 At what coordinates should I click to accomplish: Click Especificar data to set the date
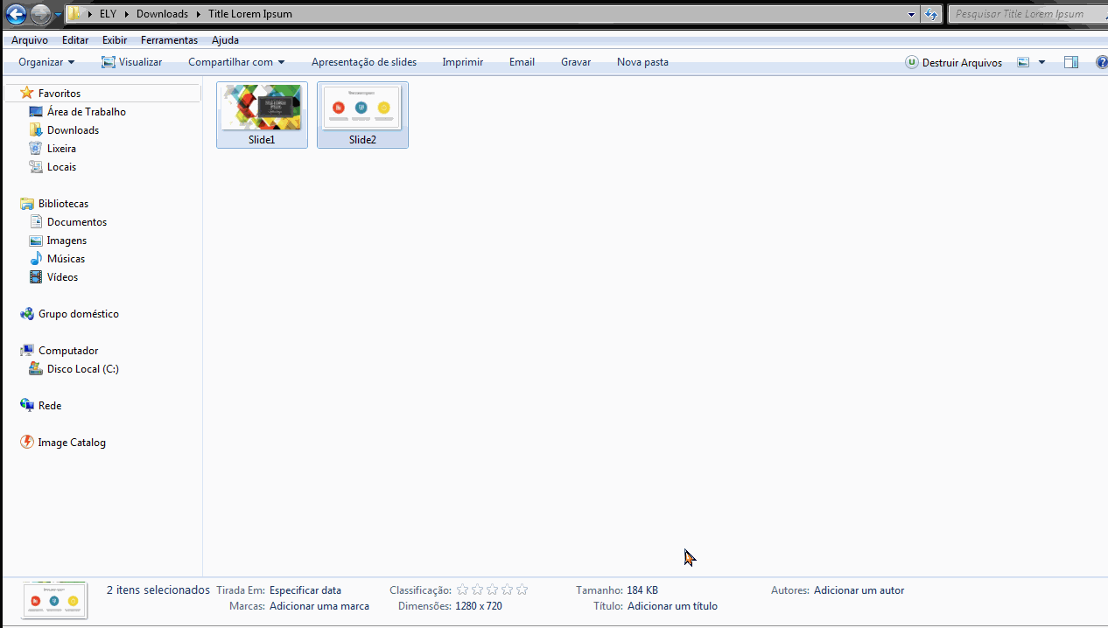pos(305,590)
